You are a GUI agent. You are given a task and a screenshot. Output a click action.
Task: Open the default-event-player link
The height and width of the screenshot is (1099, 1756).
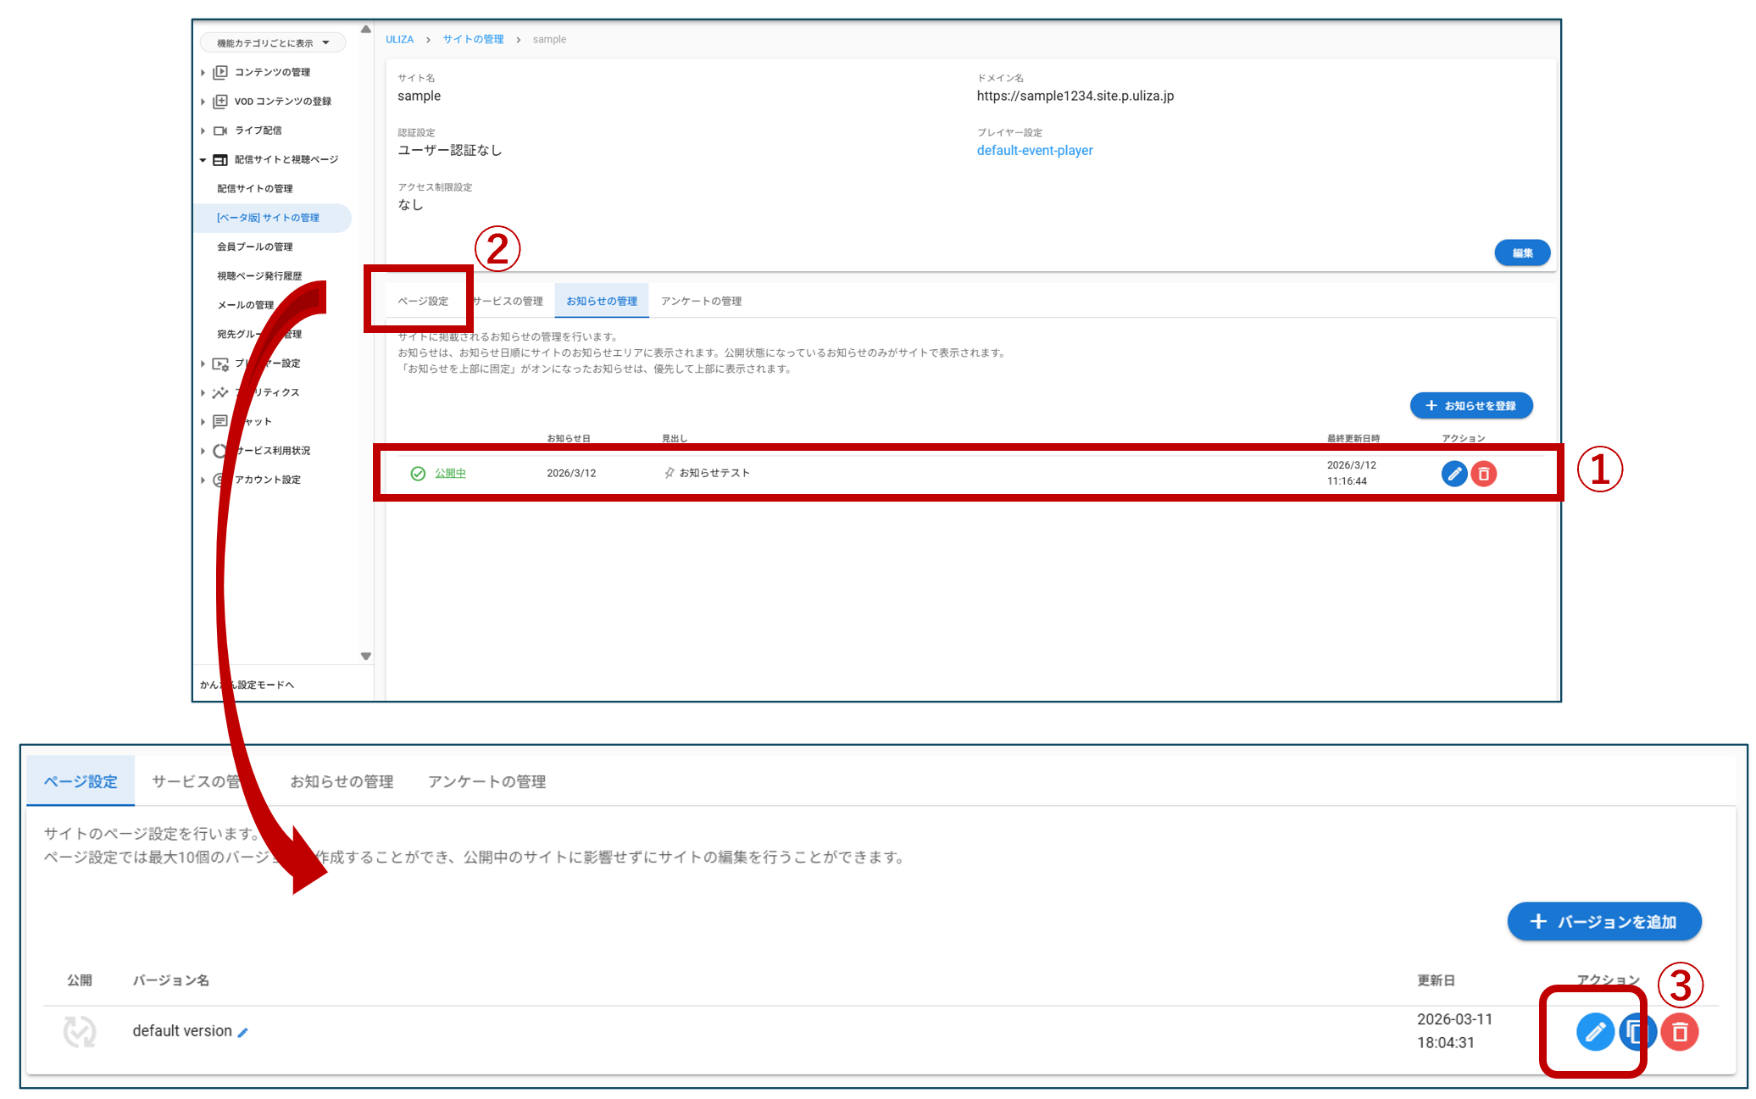click(1034, 150)
